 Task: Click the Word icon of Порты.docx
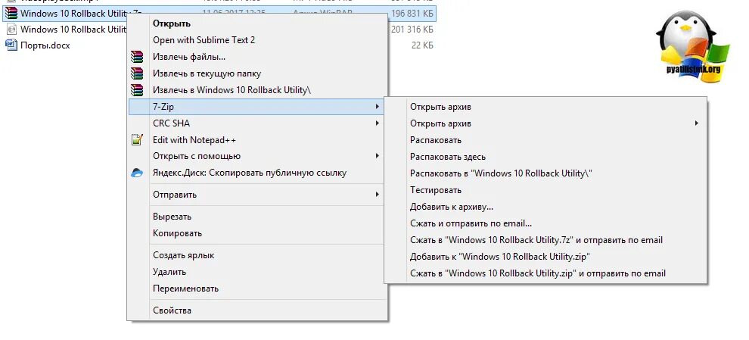11,45
